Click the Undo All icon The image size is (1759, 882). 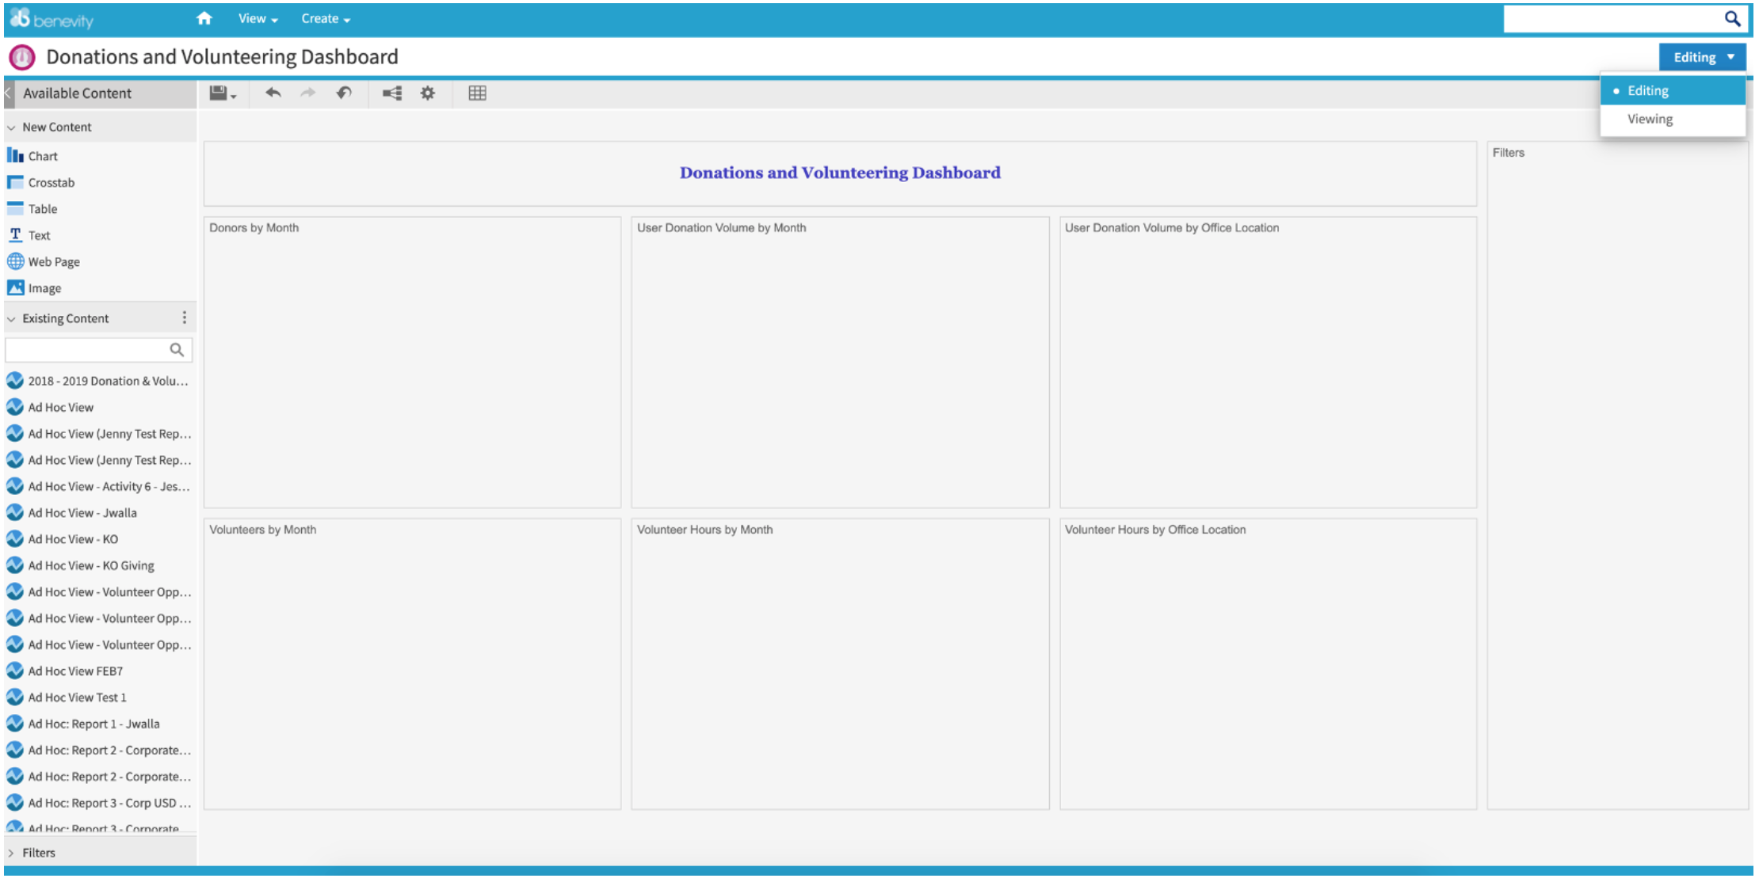[x=344, y=93]
